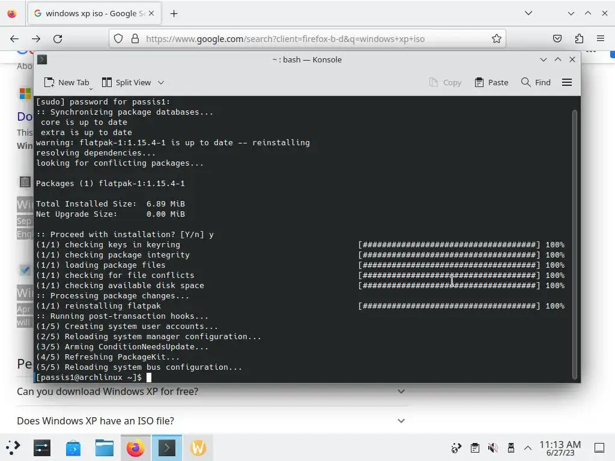Show desktop via taskbar corner button

599,448
